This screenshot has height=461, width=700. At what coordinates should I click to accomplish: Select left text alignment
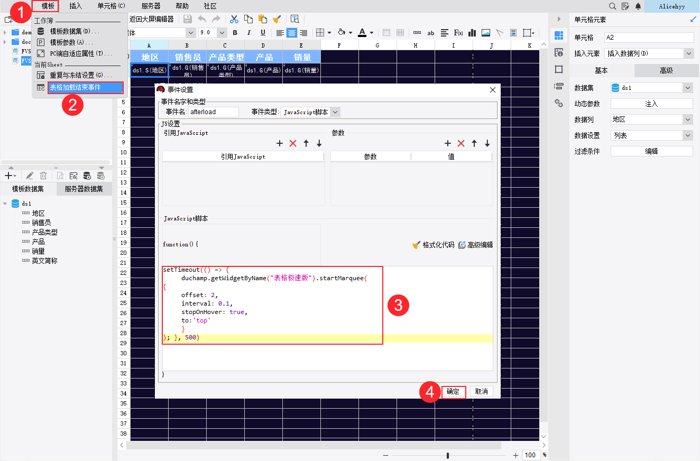coord(280,33)
